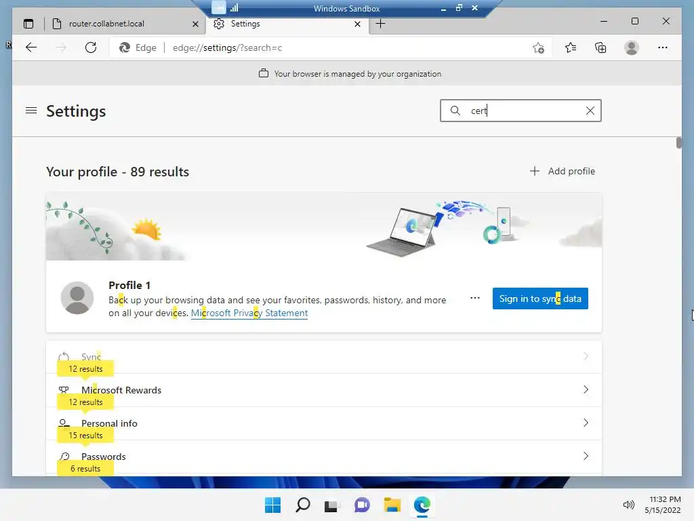
Task: Open Edge Settings and more menu
Action: [663, 47]
